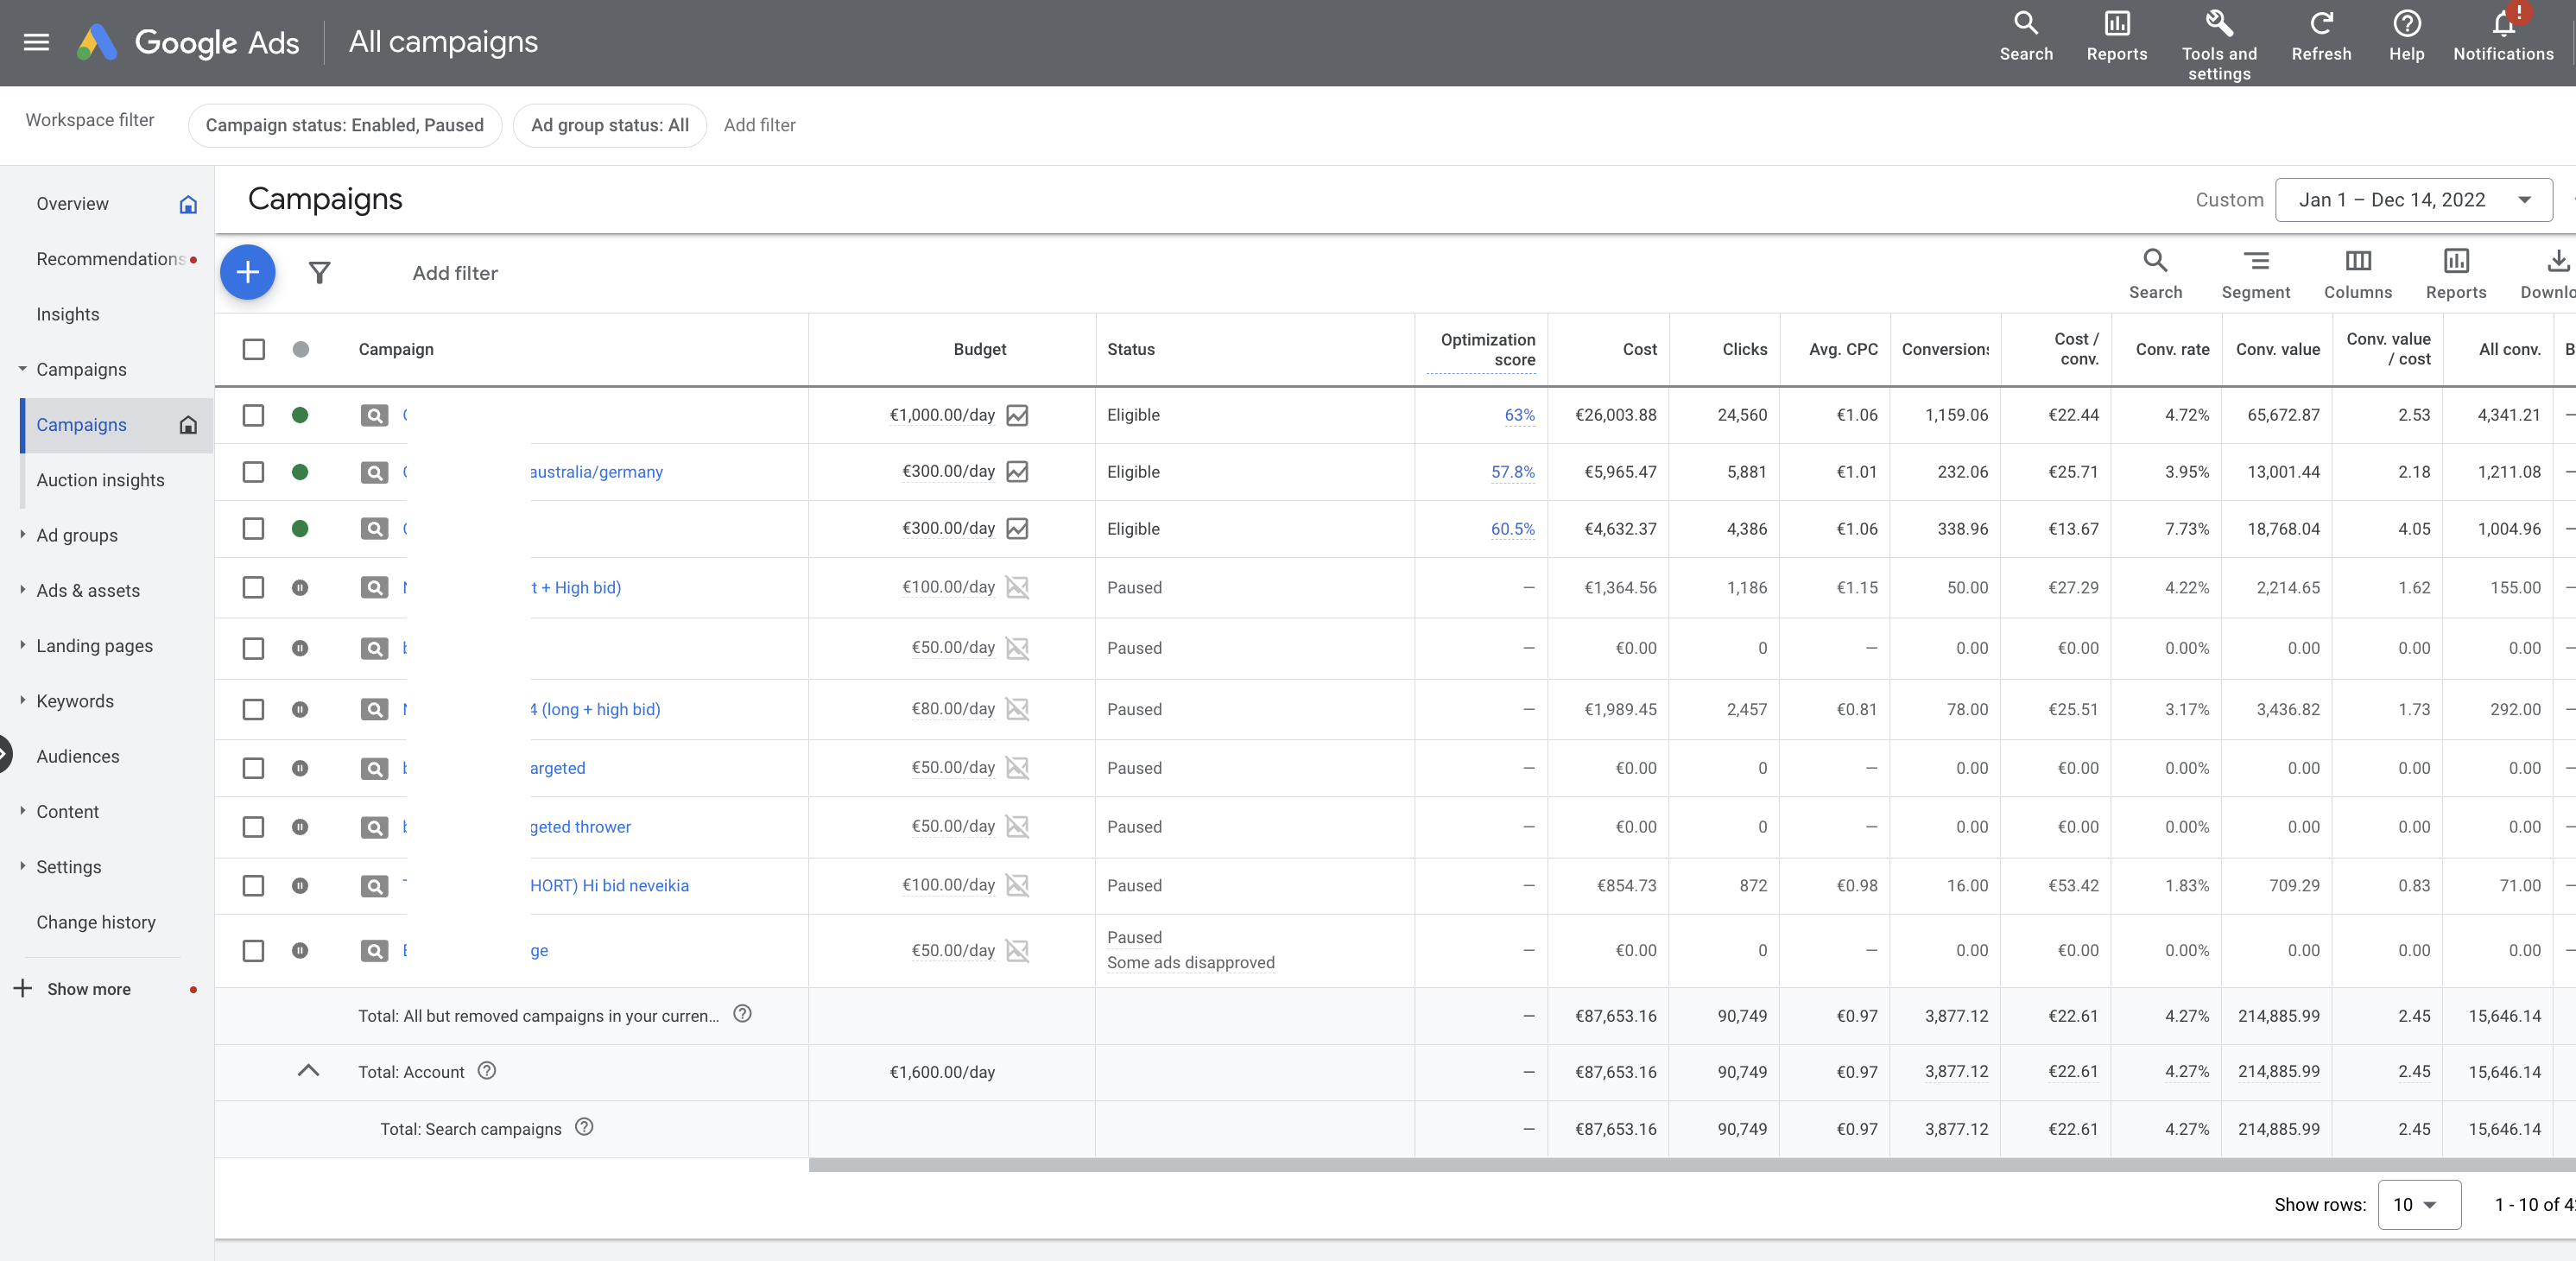Click search campaign type icon of geted thrower
This screenshot has width=2576, height=1261.
(x=374, y=827)
